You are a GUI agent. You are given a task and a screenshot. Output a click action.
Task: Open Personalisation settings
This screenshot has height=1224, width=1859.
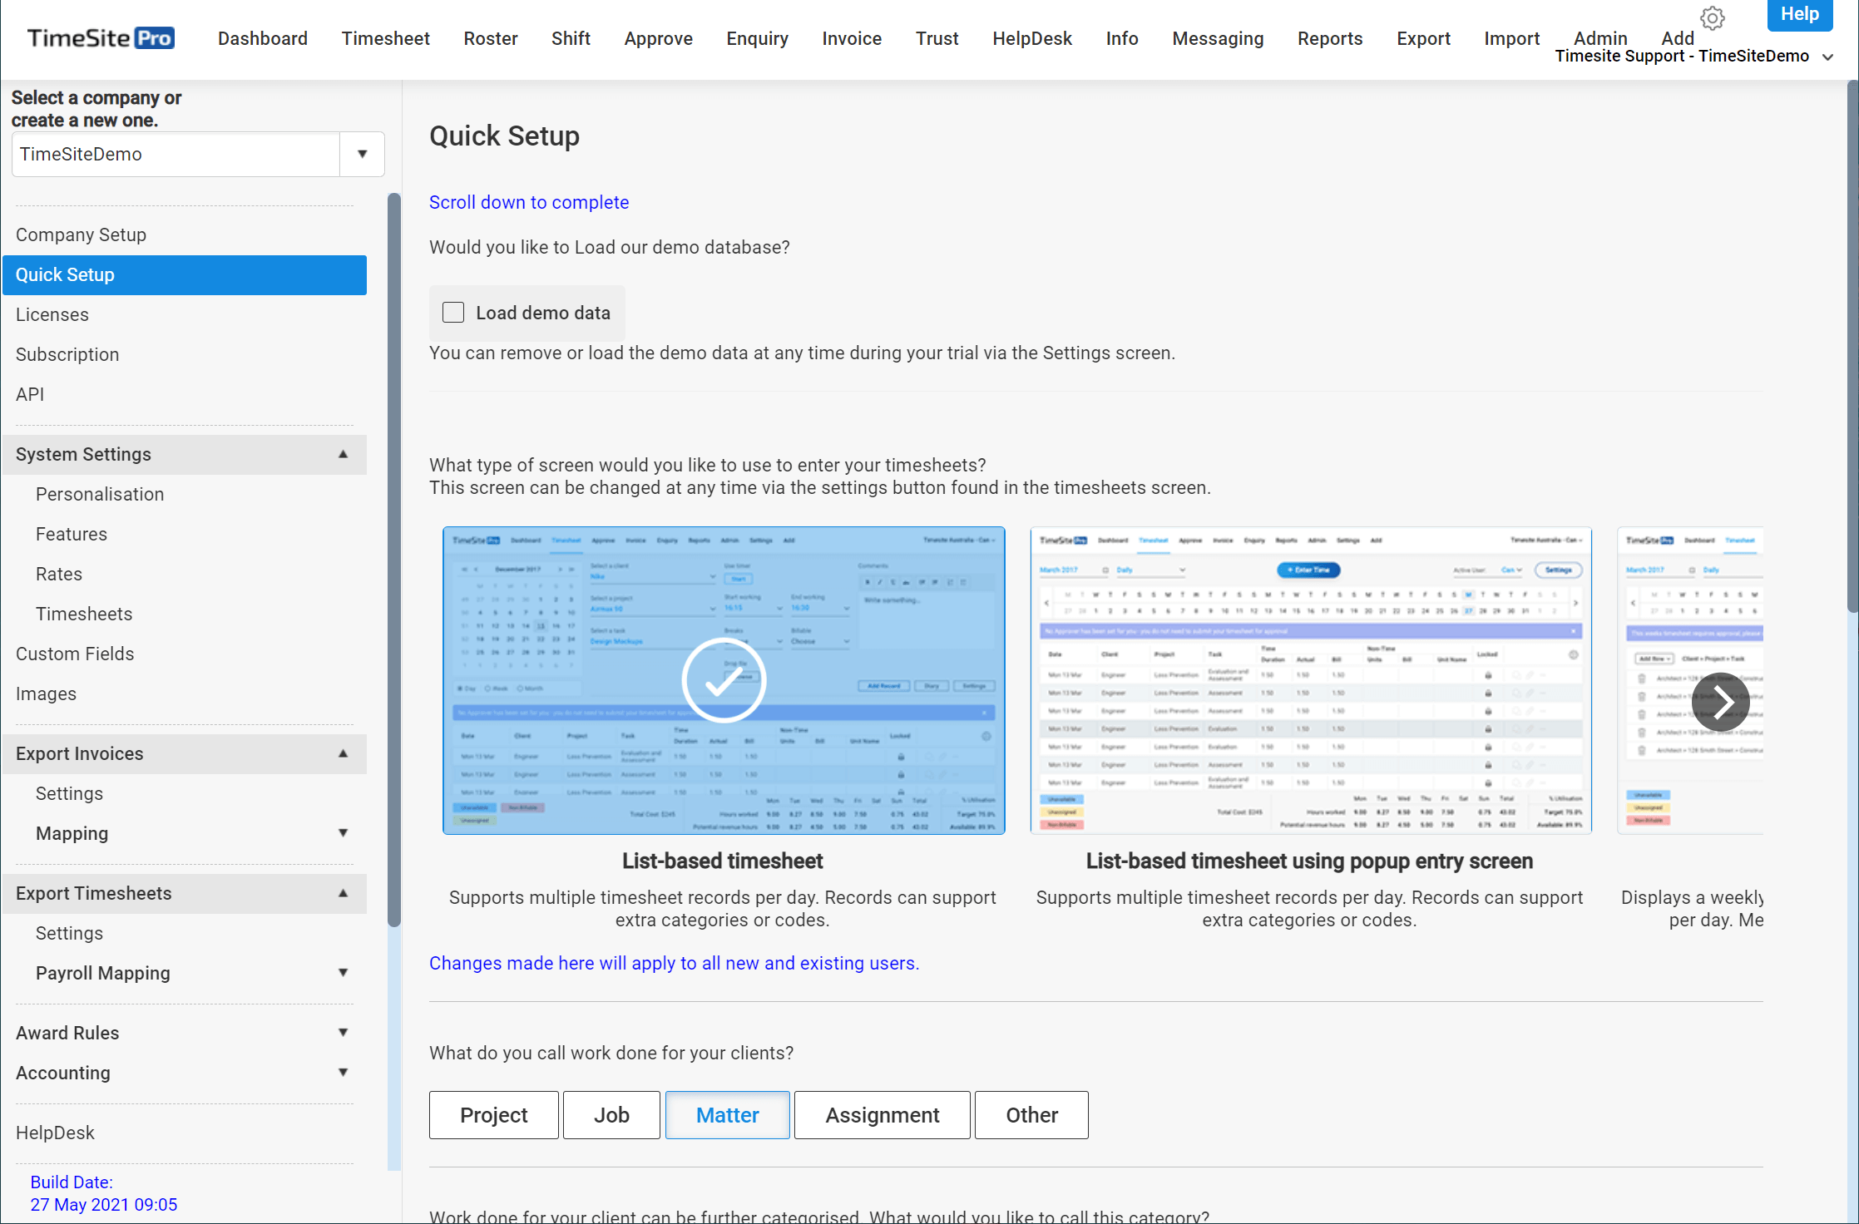click(100, 494)
